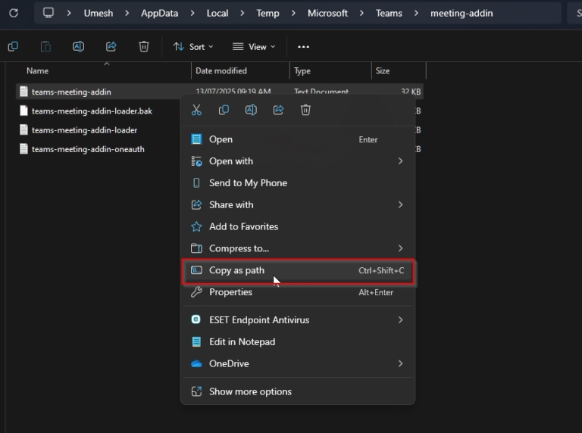This screenshot has width=582, height=433.
Task: Navigate to Local in the breadcrumb
Action: point(217,14)
